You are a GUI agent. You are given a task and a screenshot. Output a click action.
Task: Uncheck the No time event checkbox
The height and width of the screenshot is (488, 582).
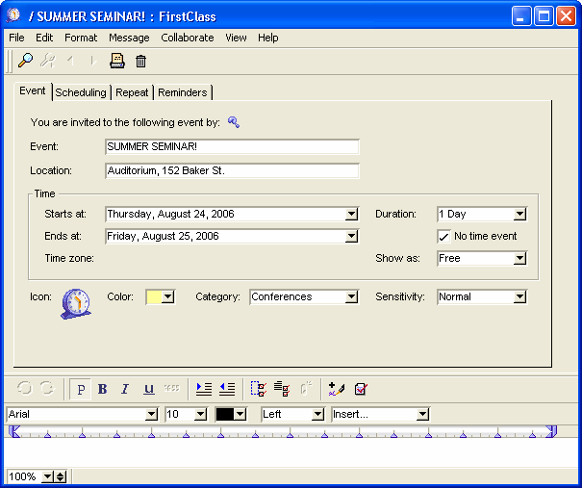pyautogui.click(x=443, y=236)
